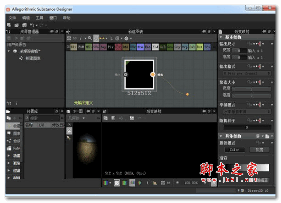Click the stopwatch timing icon in graph toolbar
Screen dimensions: 281x203
click(x=117, y=38)
